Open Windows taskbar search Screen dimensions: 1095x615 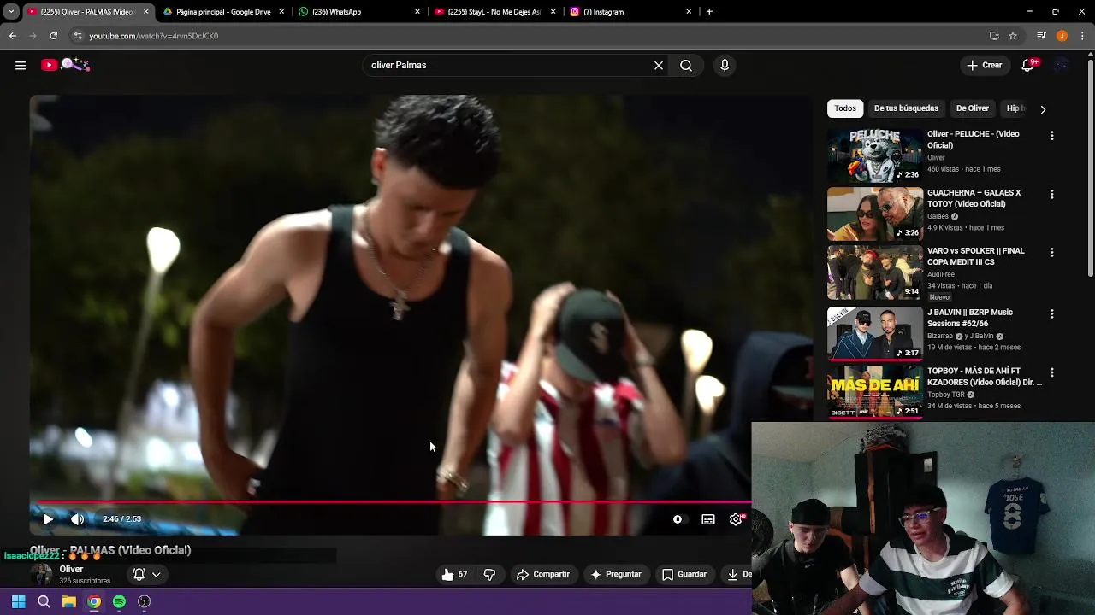point(44,601)
